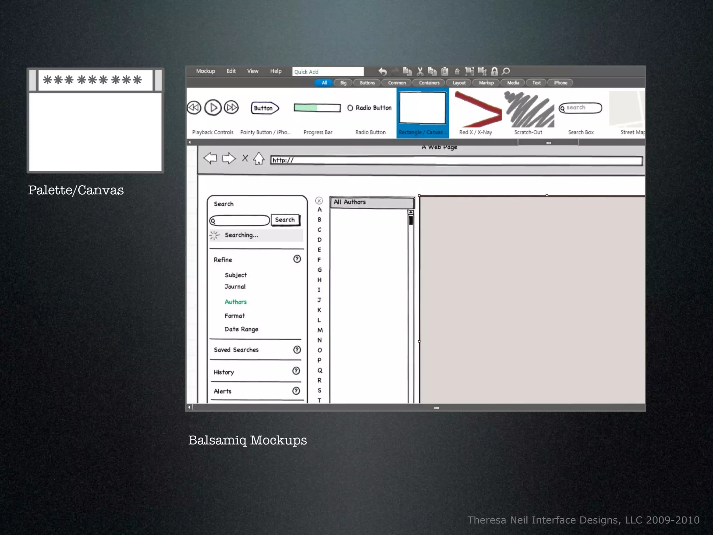The height and width of the screenshot is (535, 713).
Task: Click the All Authors list scrollbar thumb
Action: tap(411, 220)
